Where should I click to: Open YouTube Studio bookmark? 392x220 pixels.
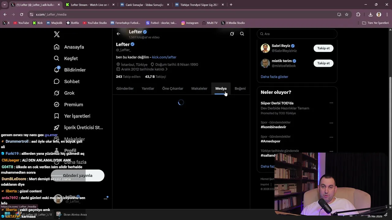[x=95, y=23]
